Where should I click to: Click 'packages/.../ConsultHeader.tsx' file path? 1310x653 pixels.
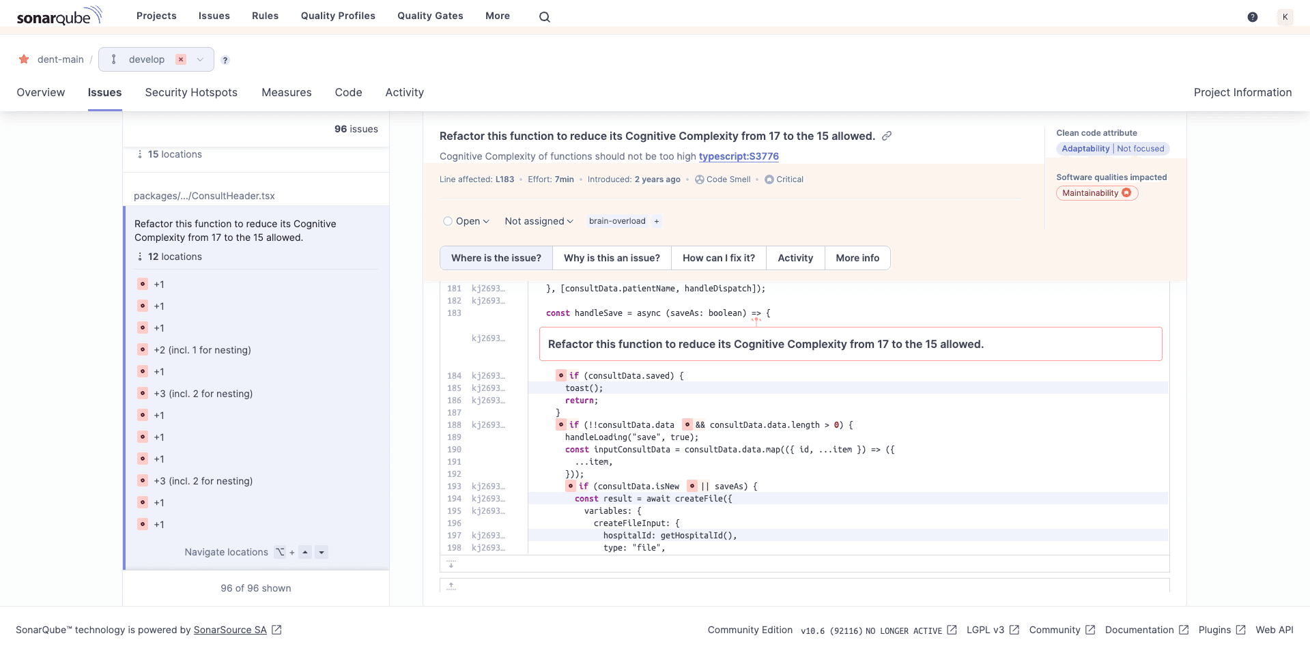[204, 196]
